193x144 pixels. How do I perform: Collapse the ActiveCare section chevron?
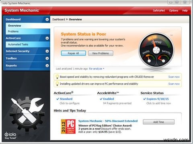pyautogui.click(x=47, y=38)
